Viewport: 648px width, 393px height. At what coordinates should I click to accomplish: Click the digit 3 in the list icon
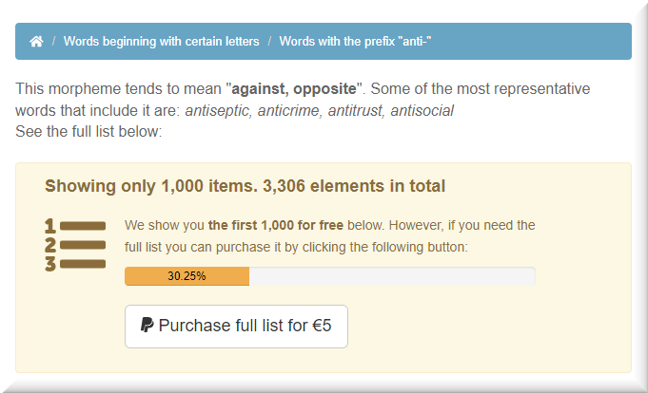click(50, 264)
